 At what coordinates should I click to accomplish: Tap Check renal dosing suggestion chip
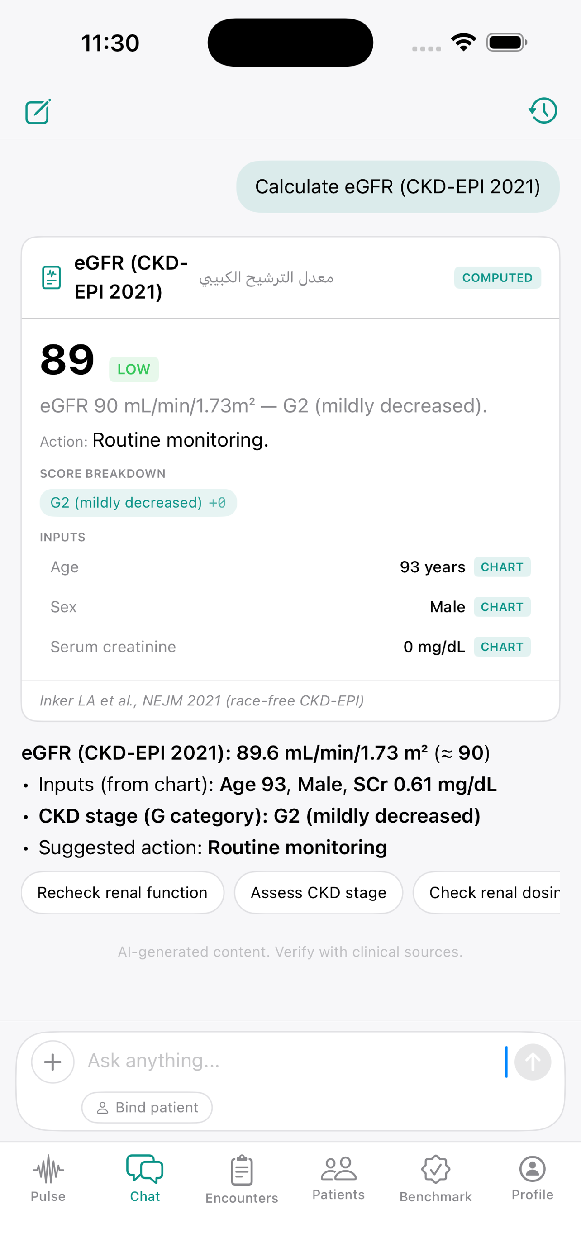pyautogui.click(x=486, y=892)
